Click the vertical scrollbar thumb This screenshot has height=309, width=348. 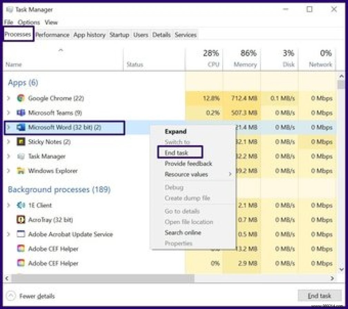(x=341, y=85)
